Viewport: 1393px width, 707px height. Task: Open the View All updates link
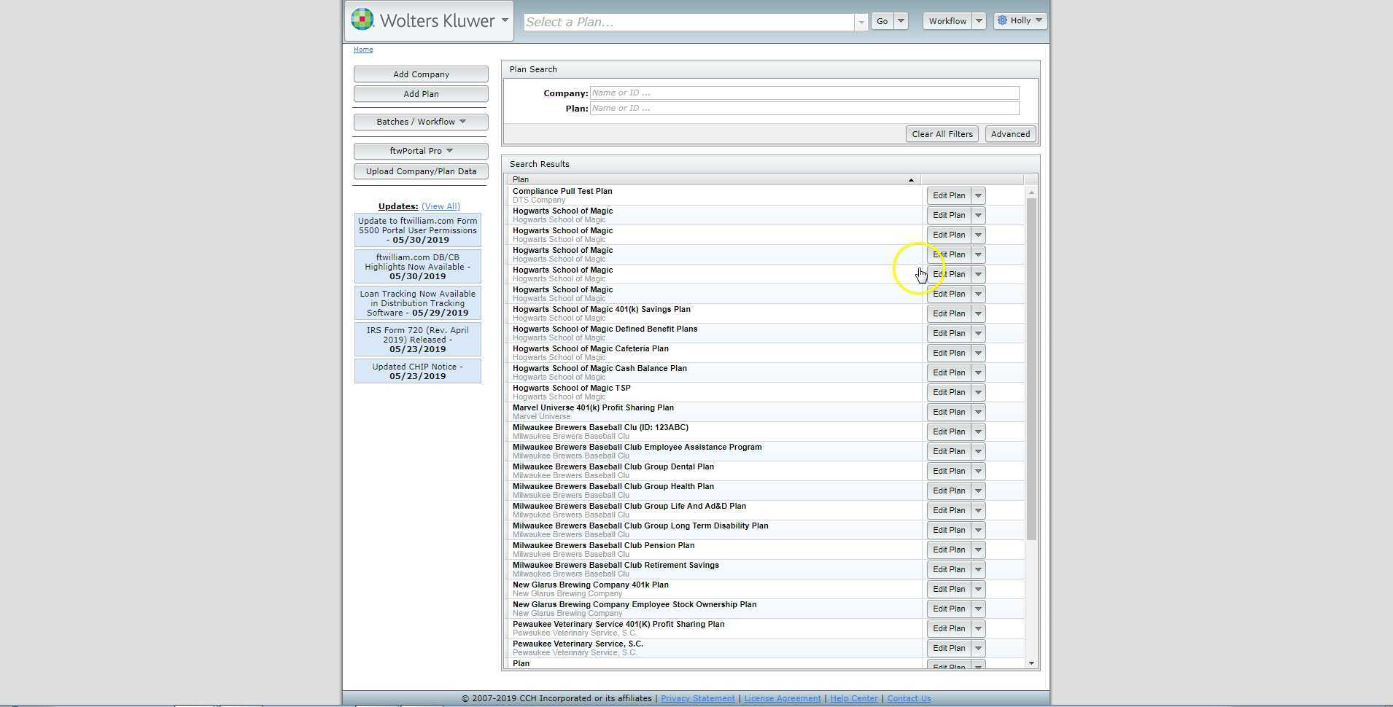pos(441,206)
